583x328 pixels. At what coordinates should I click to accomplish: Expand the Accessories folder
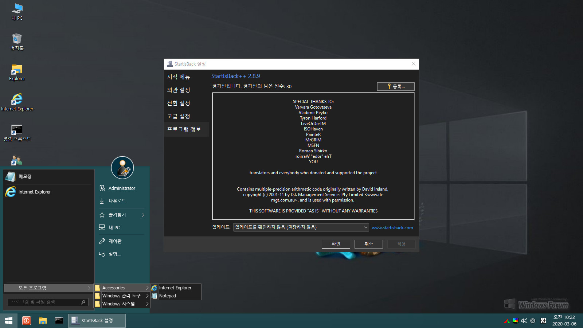pos(122,288)
